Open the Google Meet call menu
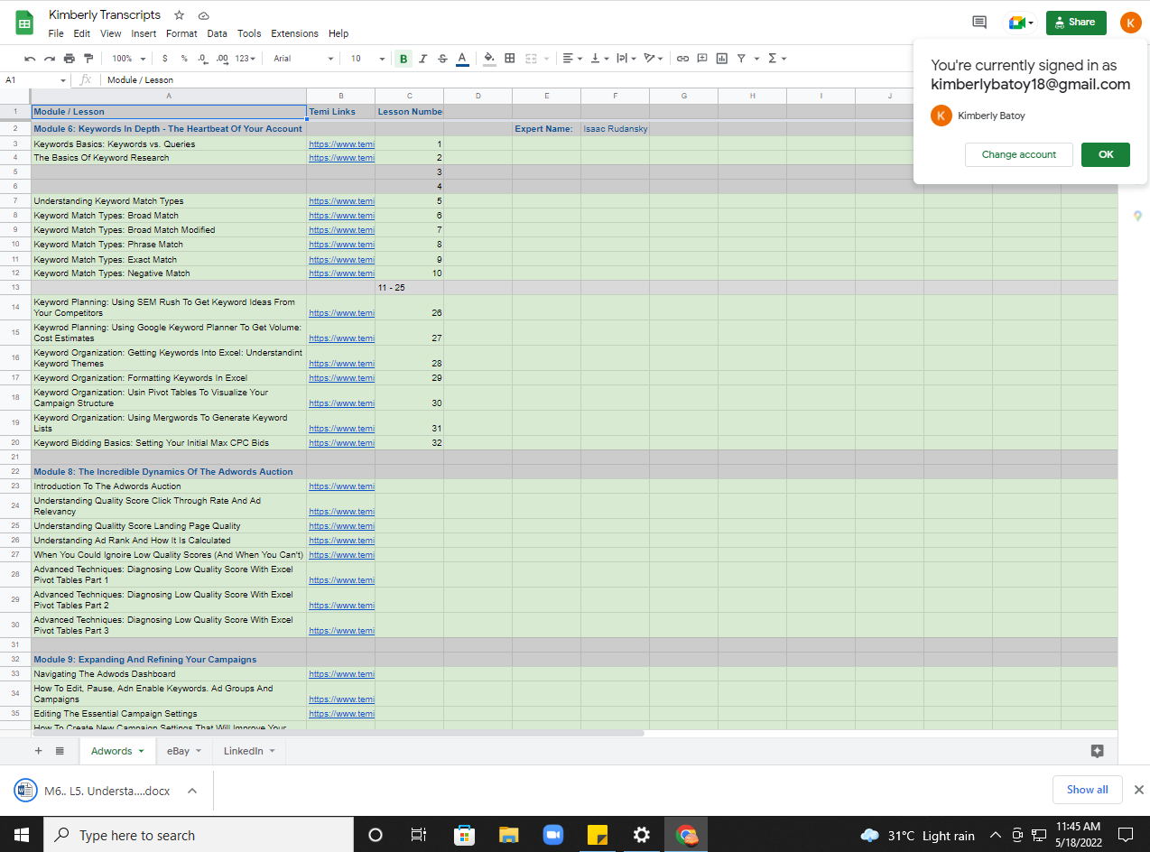 [x=1021, y=23]
